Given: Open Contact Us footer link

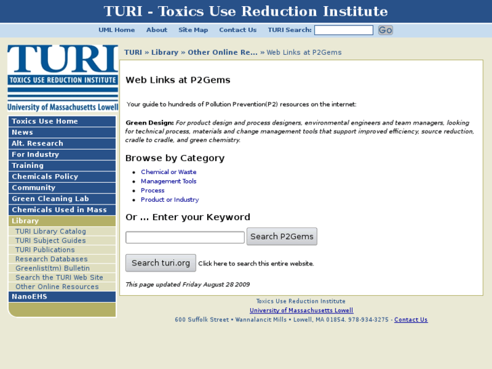Looking at the screenshot, I should tap(411, 320).
